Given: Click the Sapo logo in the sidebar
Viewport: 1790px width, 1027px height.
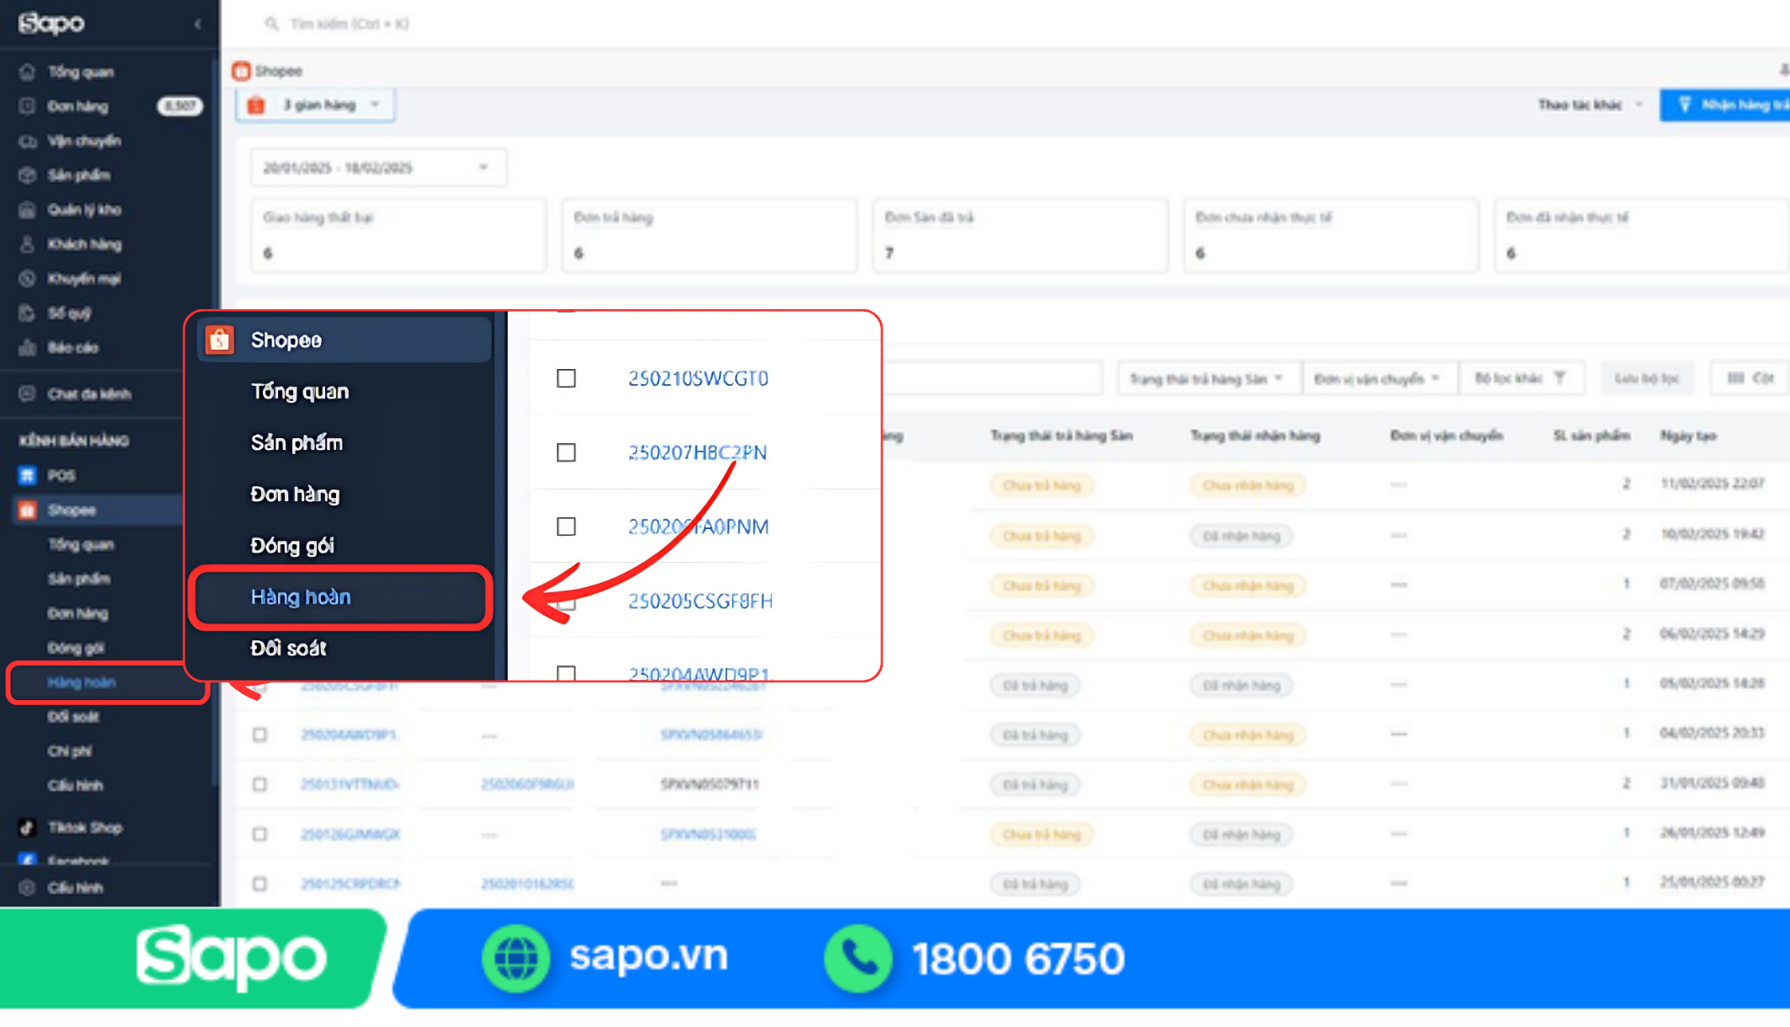Looking at the screenshot, I should coord(51,23).
